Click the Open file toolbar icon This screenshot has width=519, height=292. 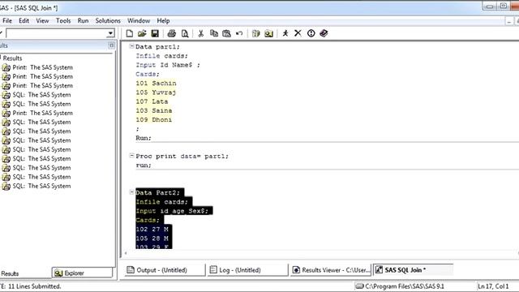click(142, 33)
